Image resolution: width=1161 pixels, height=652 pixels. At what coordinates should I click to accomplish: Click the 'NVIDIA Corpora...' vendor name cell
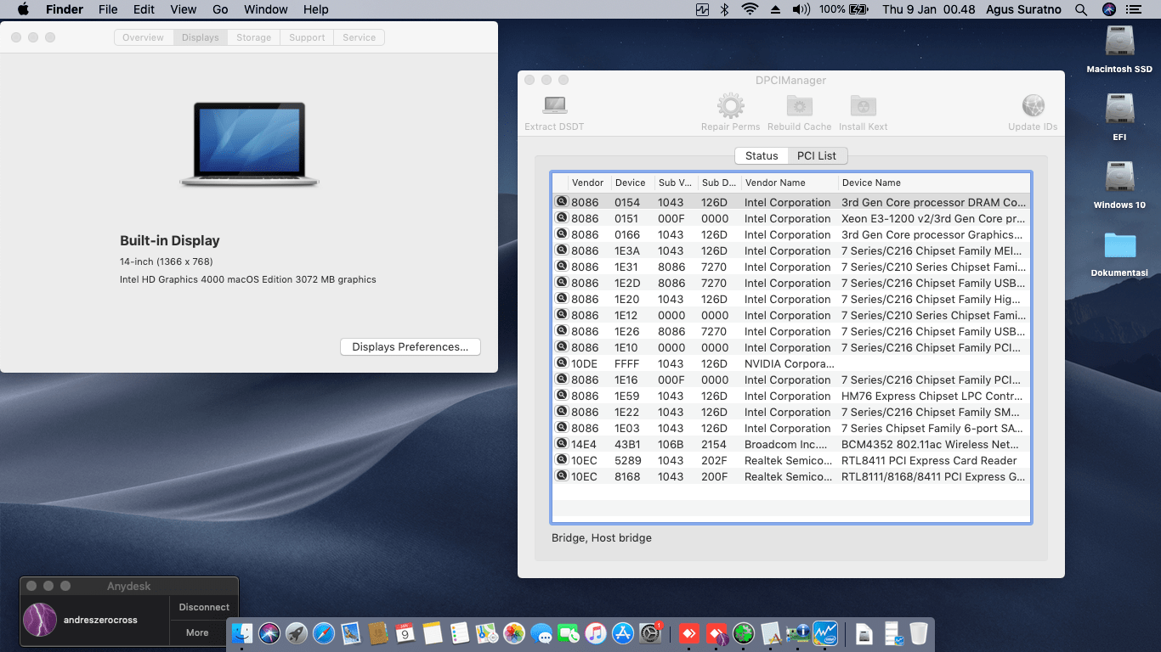coord(788,363)
